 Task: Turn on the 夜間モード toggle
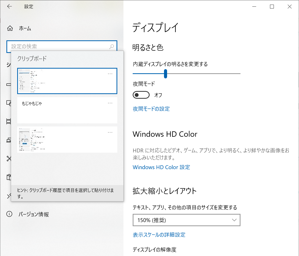(x=141, y=95)
